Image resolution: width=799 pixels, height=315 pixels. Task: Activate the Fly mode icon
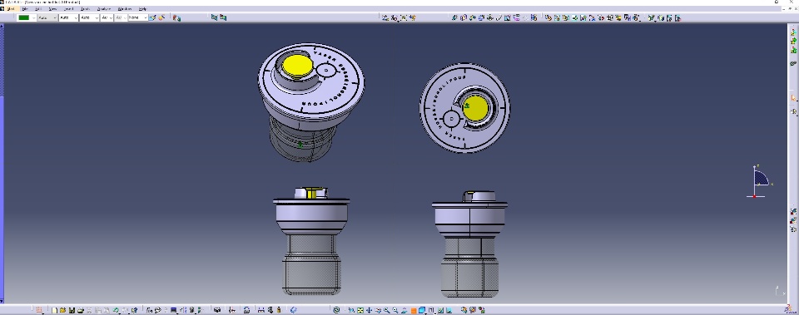(351, 310)
